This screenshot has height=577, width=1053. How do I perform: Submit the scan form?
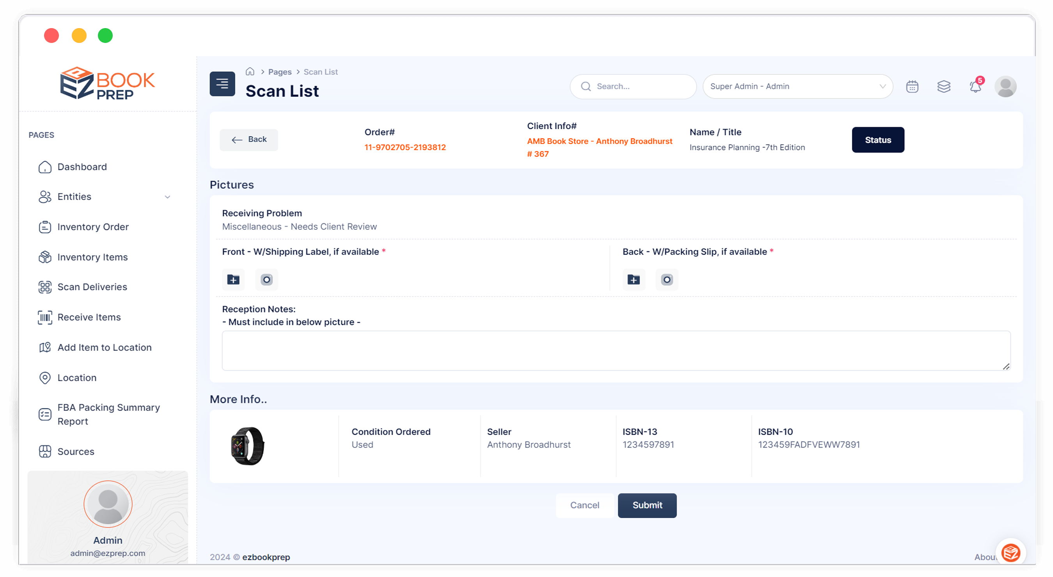[x=647, y=506]
